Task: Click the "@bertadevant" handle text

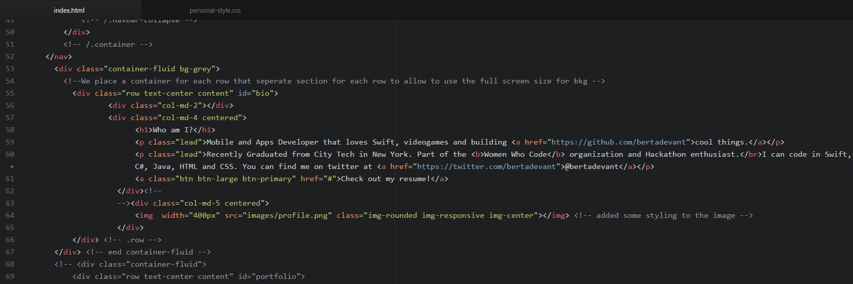Action: pos(592,166)
